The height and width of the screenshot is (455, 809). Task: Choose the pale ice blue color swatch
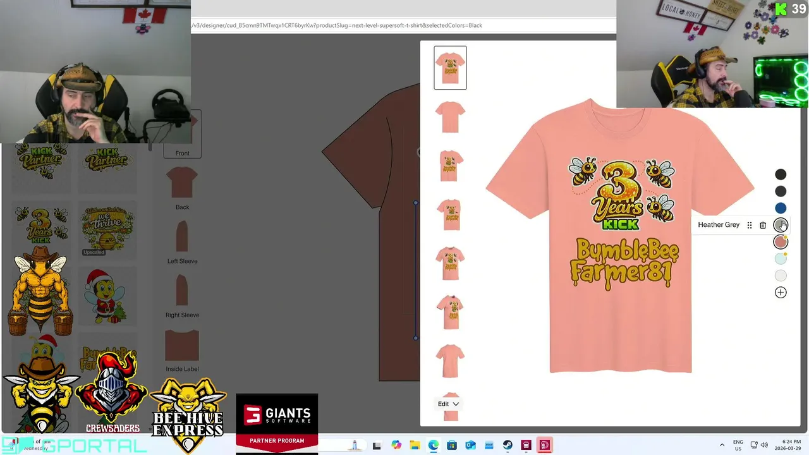pyautogui.click(x=781, y=258)
